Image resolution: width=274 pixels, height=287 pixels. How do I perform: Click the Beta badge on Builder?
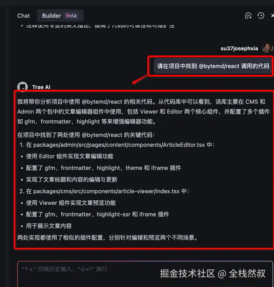click(x=71, y=15)
